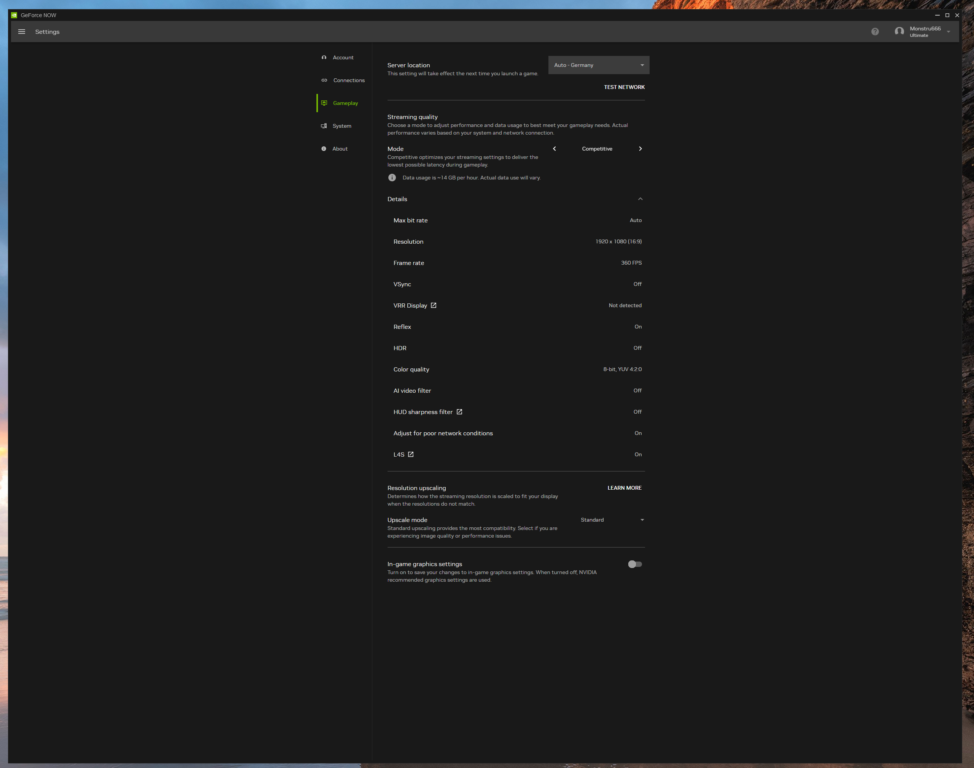Open the Server location dropdown
Screen dimensions: 974x768
(599, 65)
